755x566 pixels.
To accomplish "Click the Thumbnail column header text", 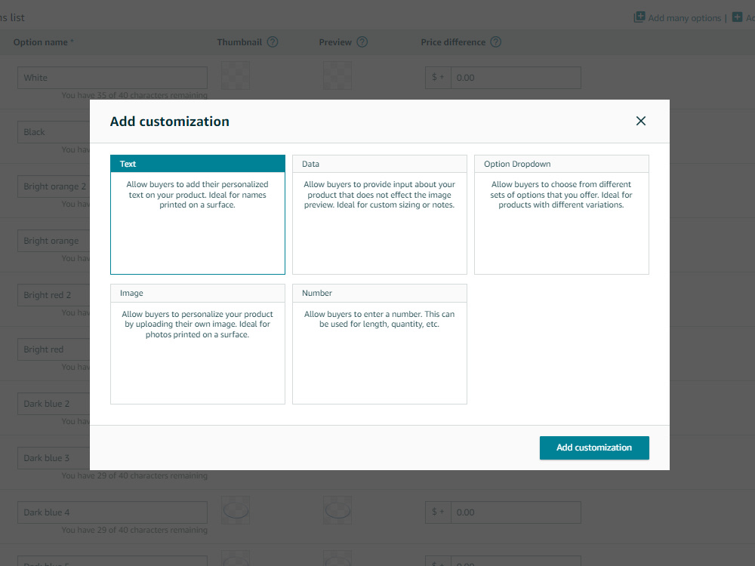I will click(x=239, y=42).
